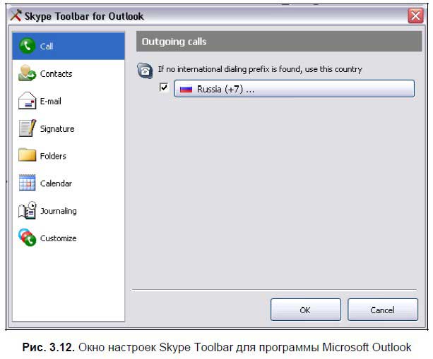The image size is (433, 359).
Task: Click the Signature pencil-and-paper icon
Action: pos(27,128)
